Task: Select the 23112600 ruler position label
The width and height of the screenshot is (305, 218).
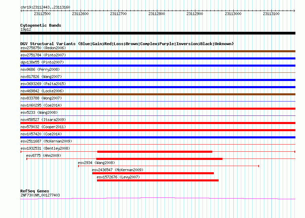Action: coord(80,14)
